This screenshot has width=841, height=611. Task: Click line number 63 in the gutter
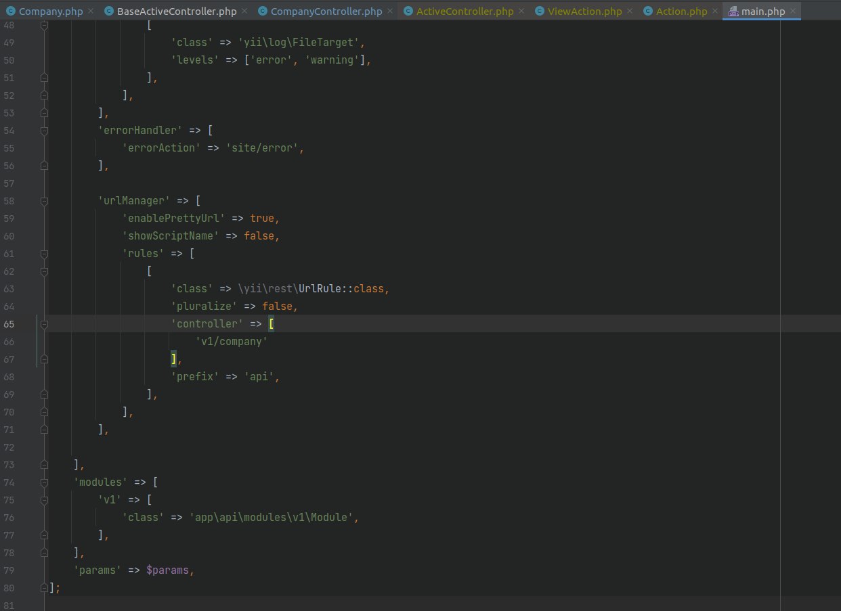coord(8,289)
